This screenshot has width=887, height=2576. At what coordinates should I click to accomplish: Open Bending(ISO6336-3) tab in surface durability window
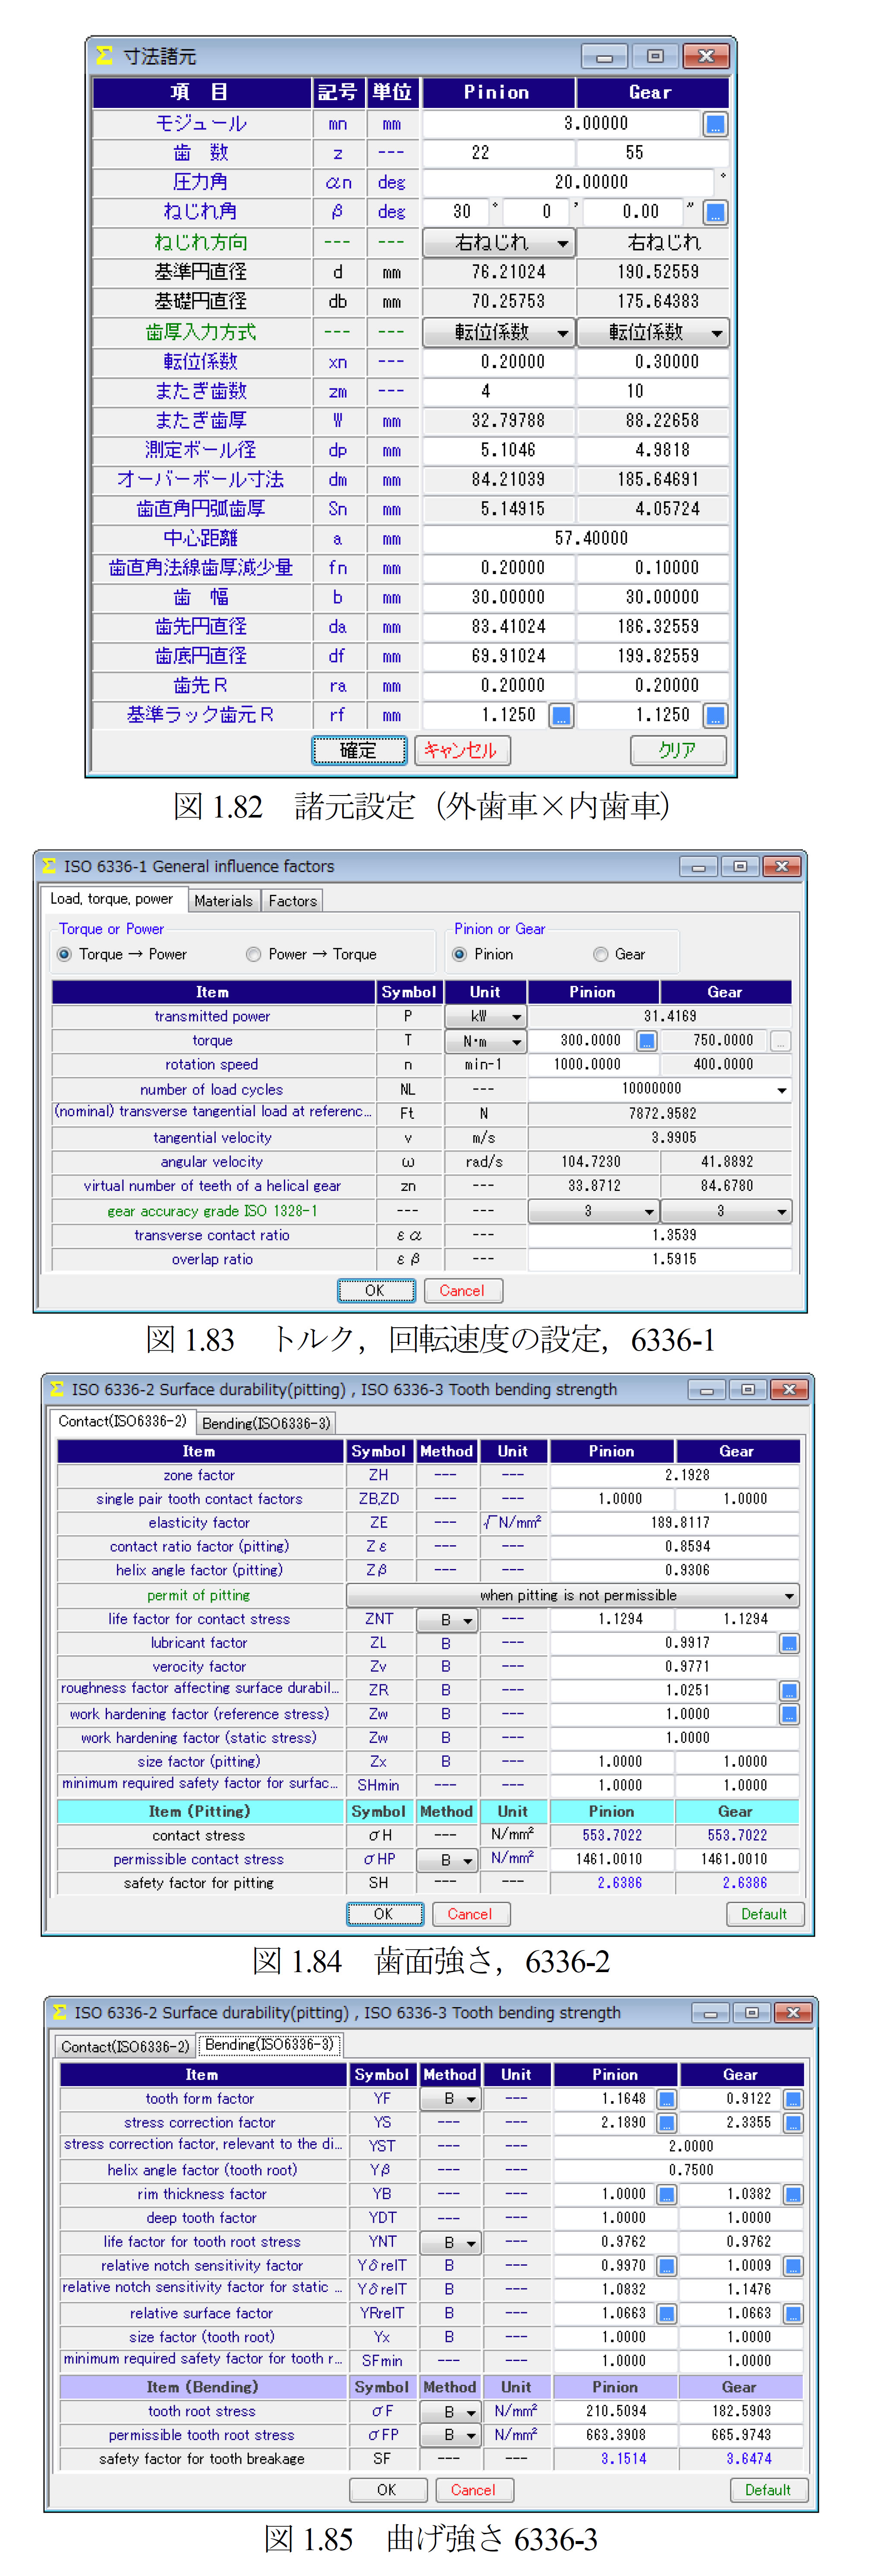[x=266, y=1423]
